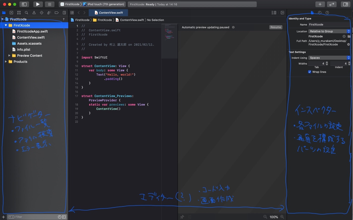Expand the Products folder
This screenshot has width=353, height=220.
pos(6,61)
